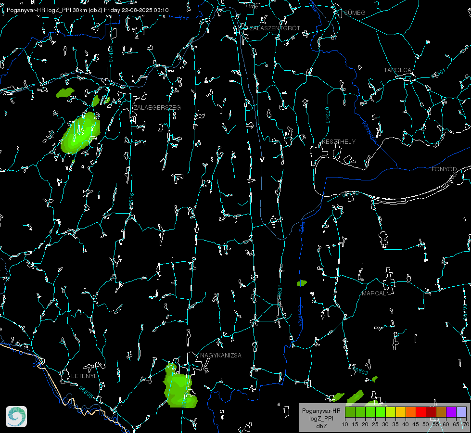This screenshot has height=433, width=471.
Task: Select the 55-60 dBZ brown swatch
Action: click(x=441, y=412)
